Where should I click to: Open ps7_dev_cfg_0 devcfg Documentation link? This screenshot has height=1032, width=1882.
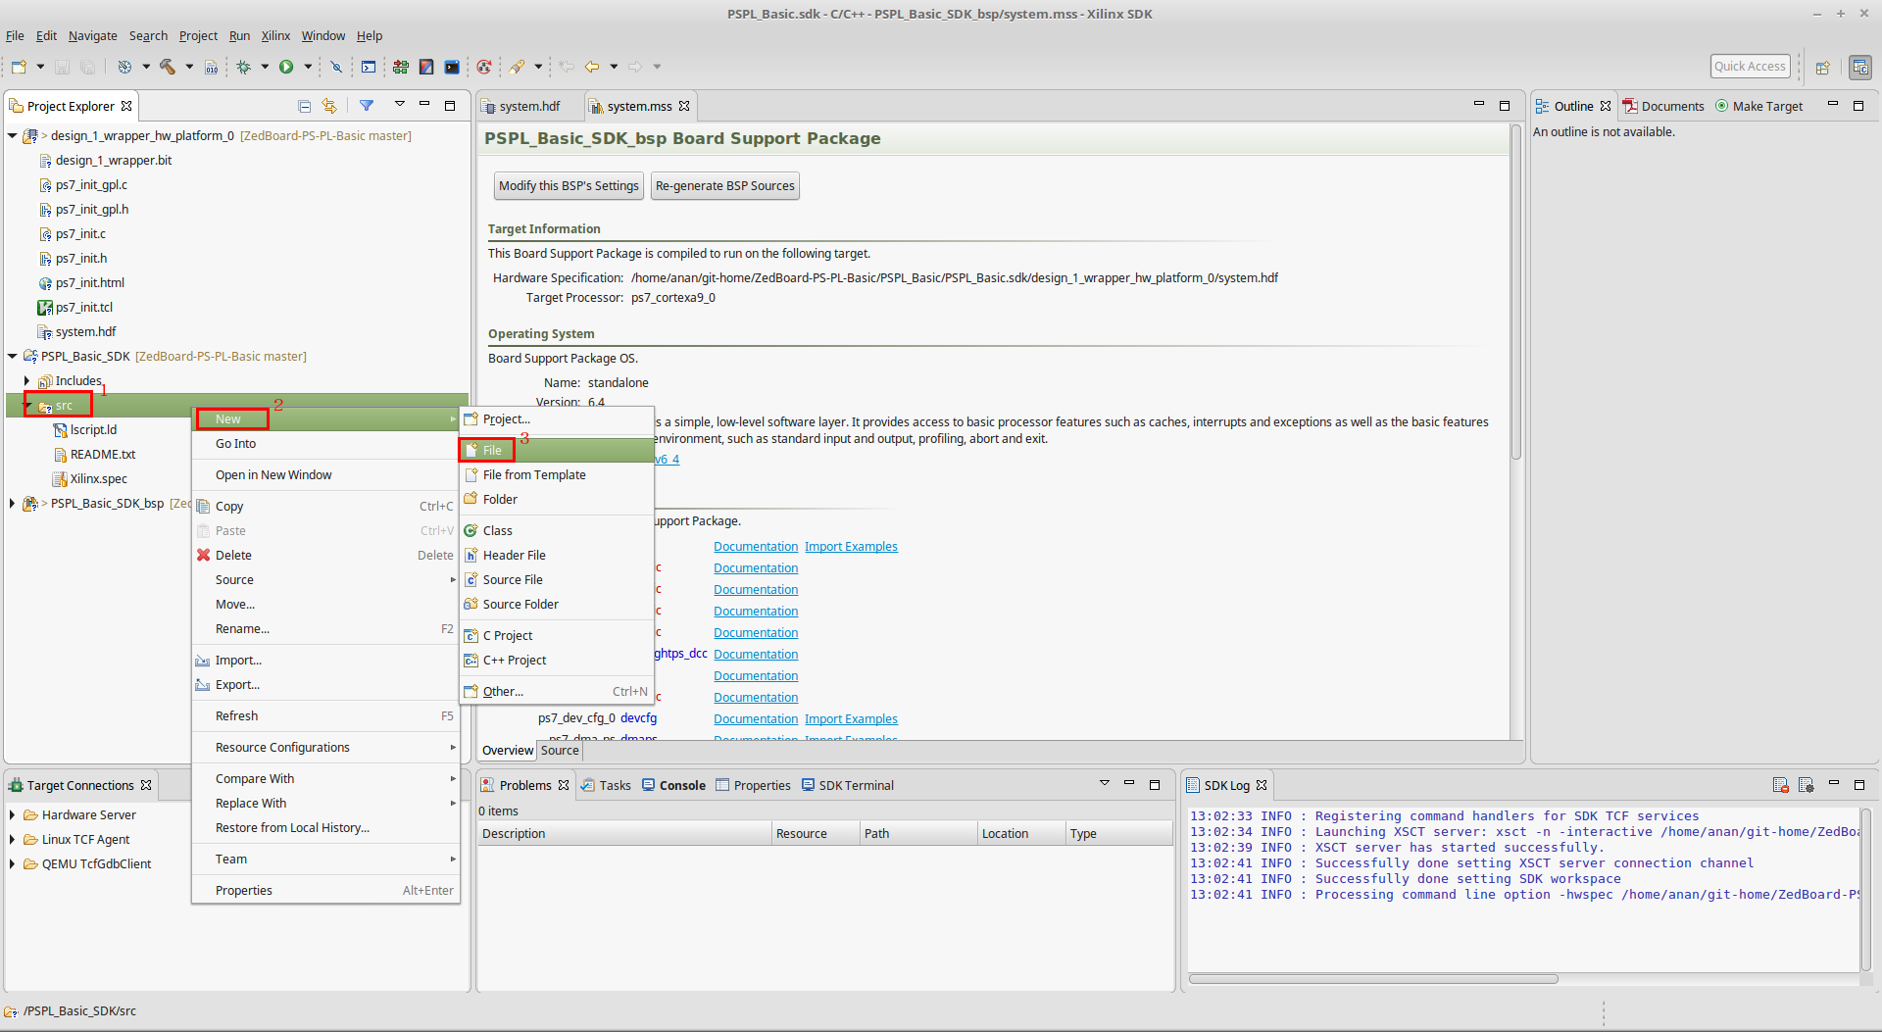[x=756, y=718]
